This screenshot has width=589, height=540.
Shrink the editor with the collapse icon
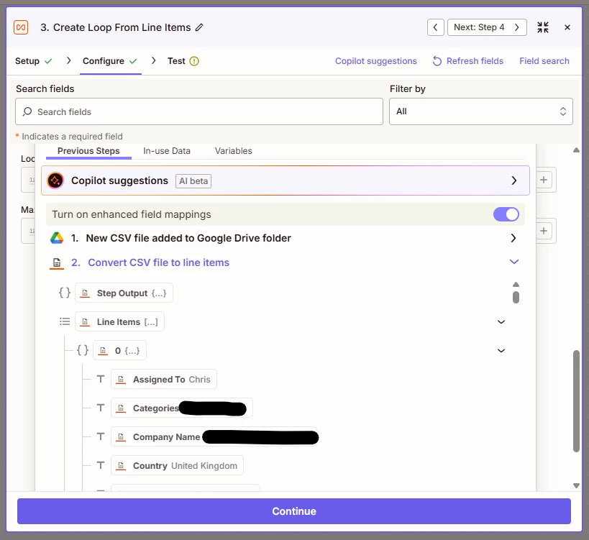point(543,27)
